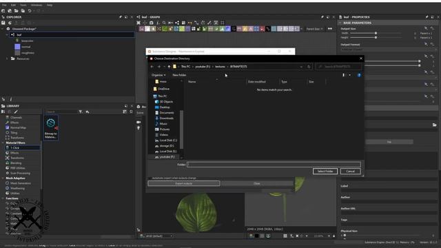The image size is (441, 248).
Task: Collapse the Functions group in Library
Action: pos(3,198)
